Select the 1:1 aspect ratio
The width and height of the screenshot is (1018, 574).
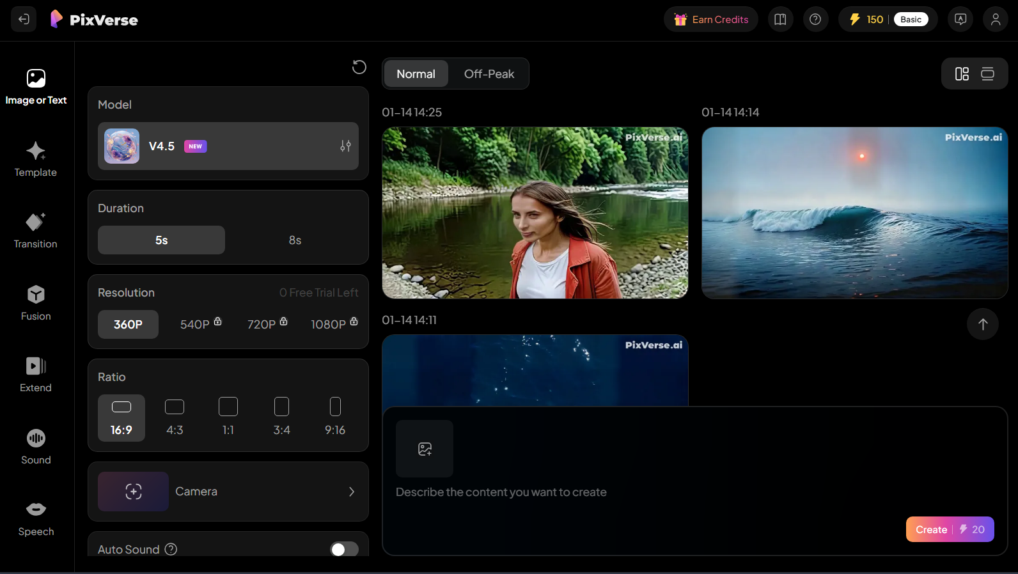[228, 417]
